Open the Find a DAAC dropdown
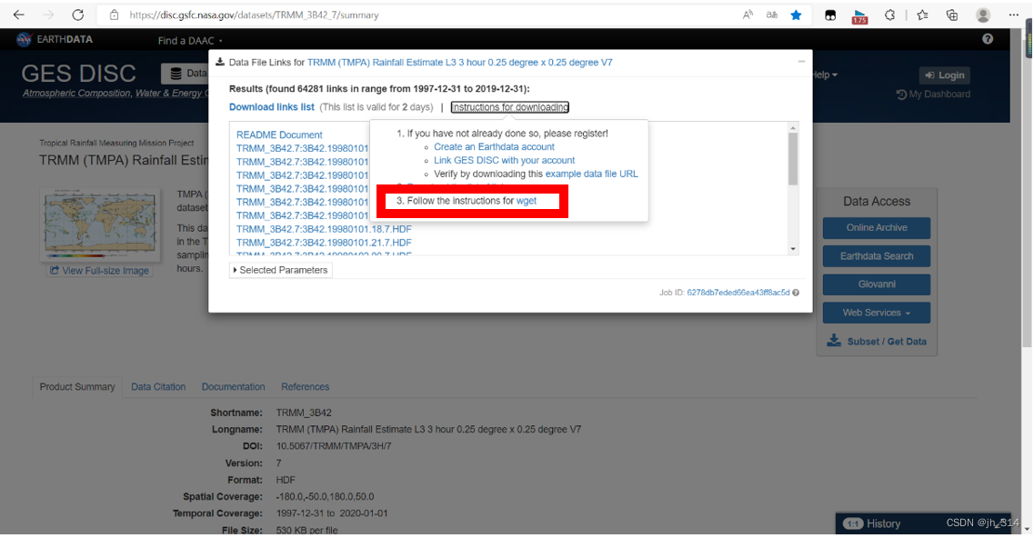This screenshot has height=538, width=1034. click(190, 41)
